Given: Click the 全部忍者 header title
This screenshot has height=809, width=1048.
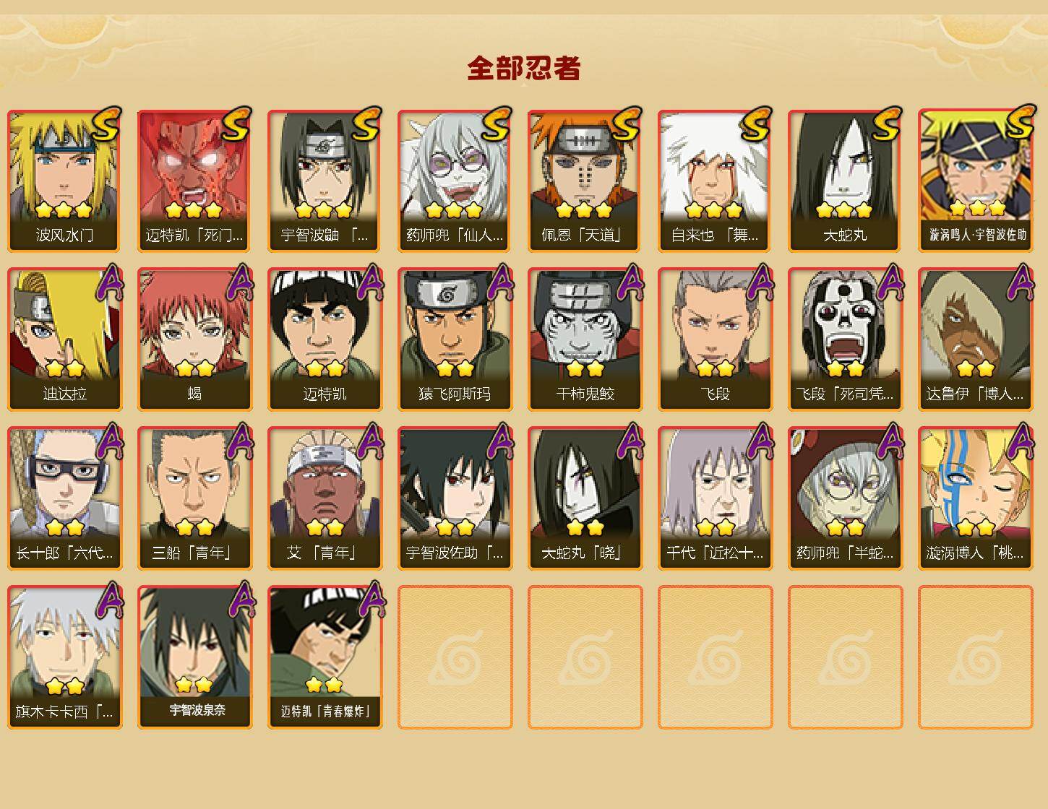Looking at the screenshot, I should [x=524, y=68].
